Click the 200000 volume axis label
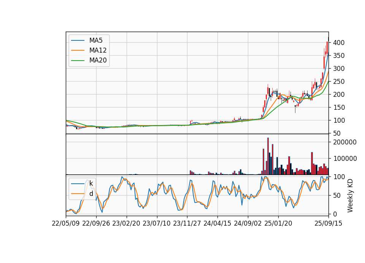Screen dimensions: 365x263 (345, 142)
